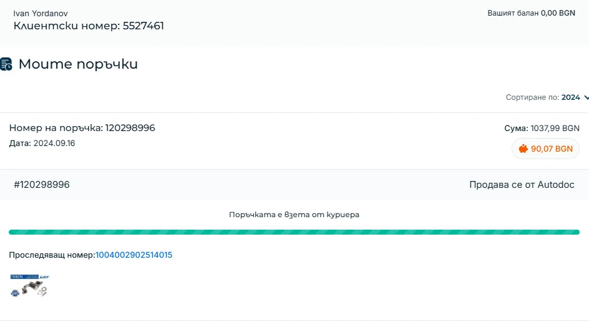
Task: Click the #120298996 order row header
Action: pos(42,185)
